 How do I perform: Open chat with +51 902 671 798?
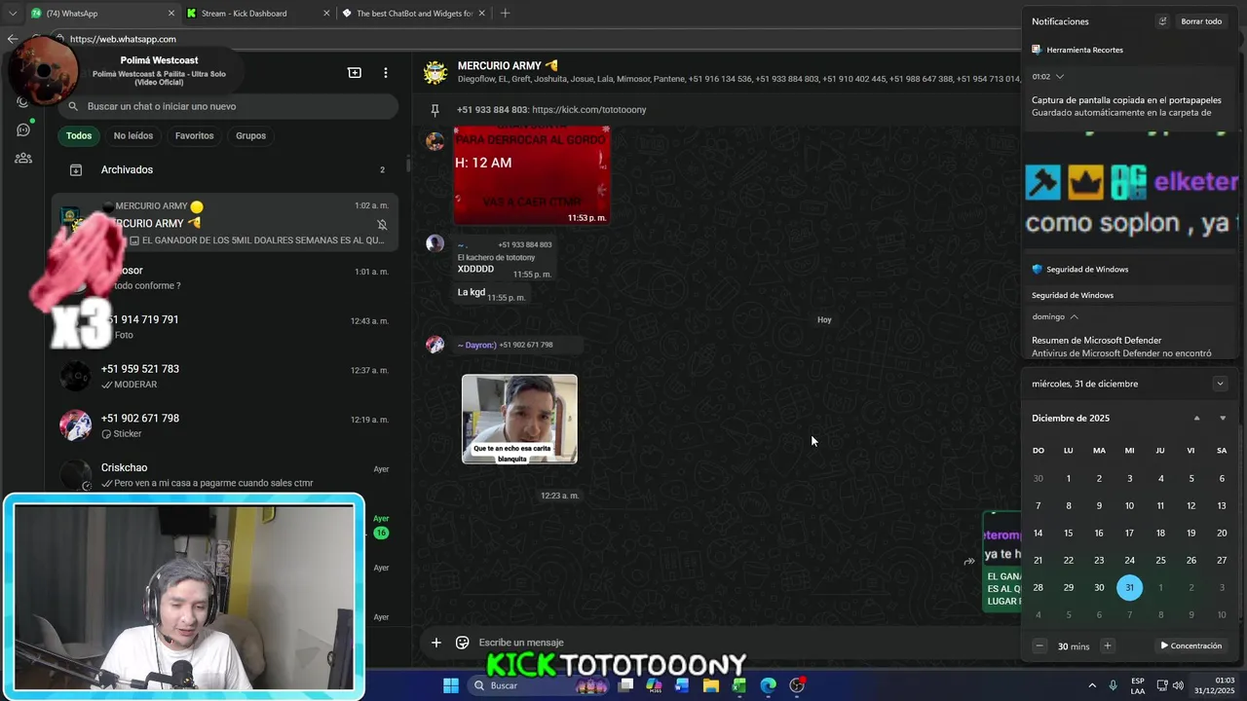click(x=225, y=425)
